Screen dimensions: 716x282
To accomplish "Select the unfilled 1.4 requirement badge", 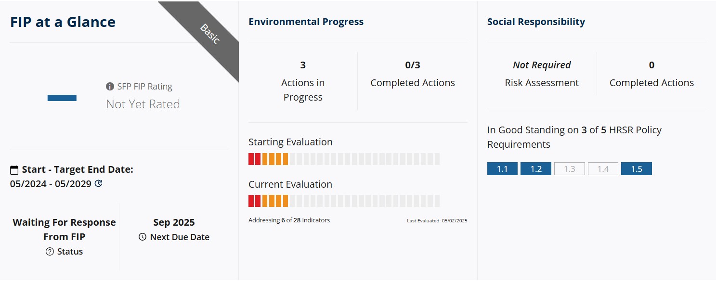I will 603,169.
